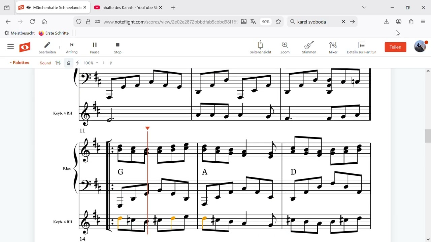Stop the score playback
Viewport: 431px width, 242px height.
(x=118, y=47)
